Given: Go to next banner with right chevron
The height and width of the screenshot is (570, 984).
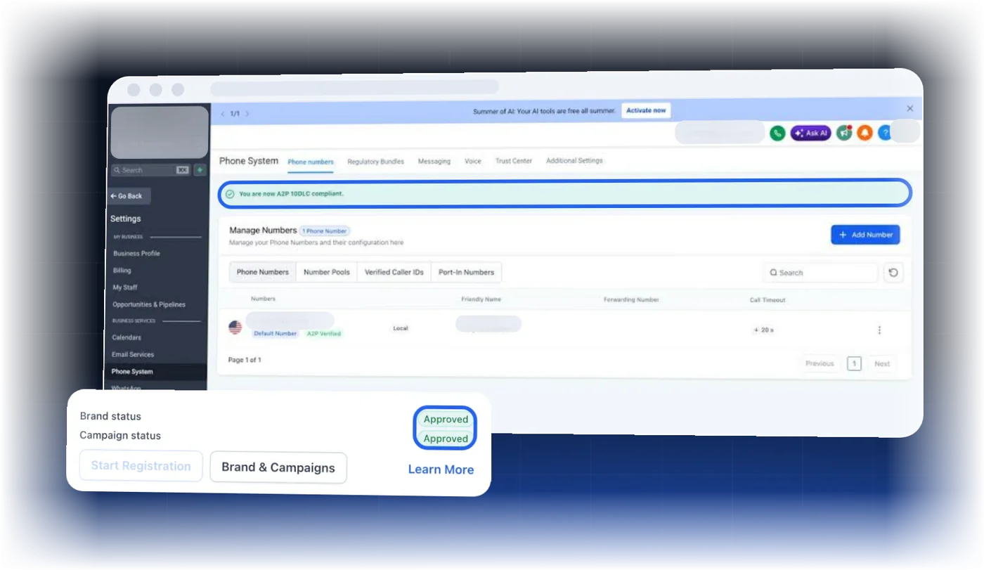Looking at the screenshot, I should tap(247, 113).
